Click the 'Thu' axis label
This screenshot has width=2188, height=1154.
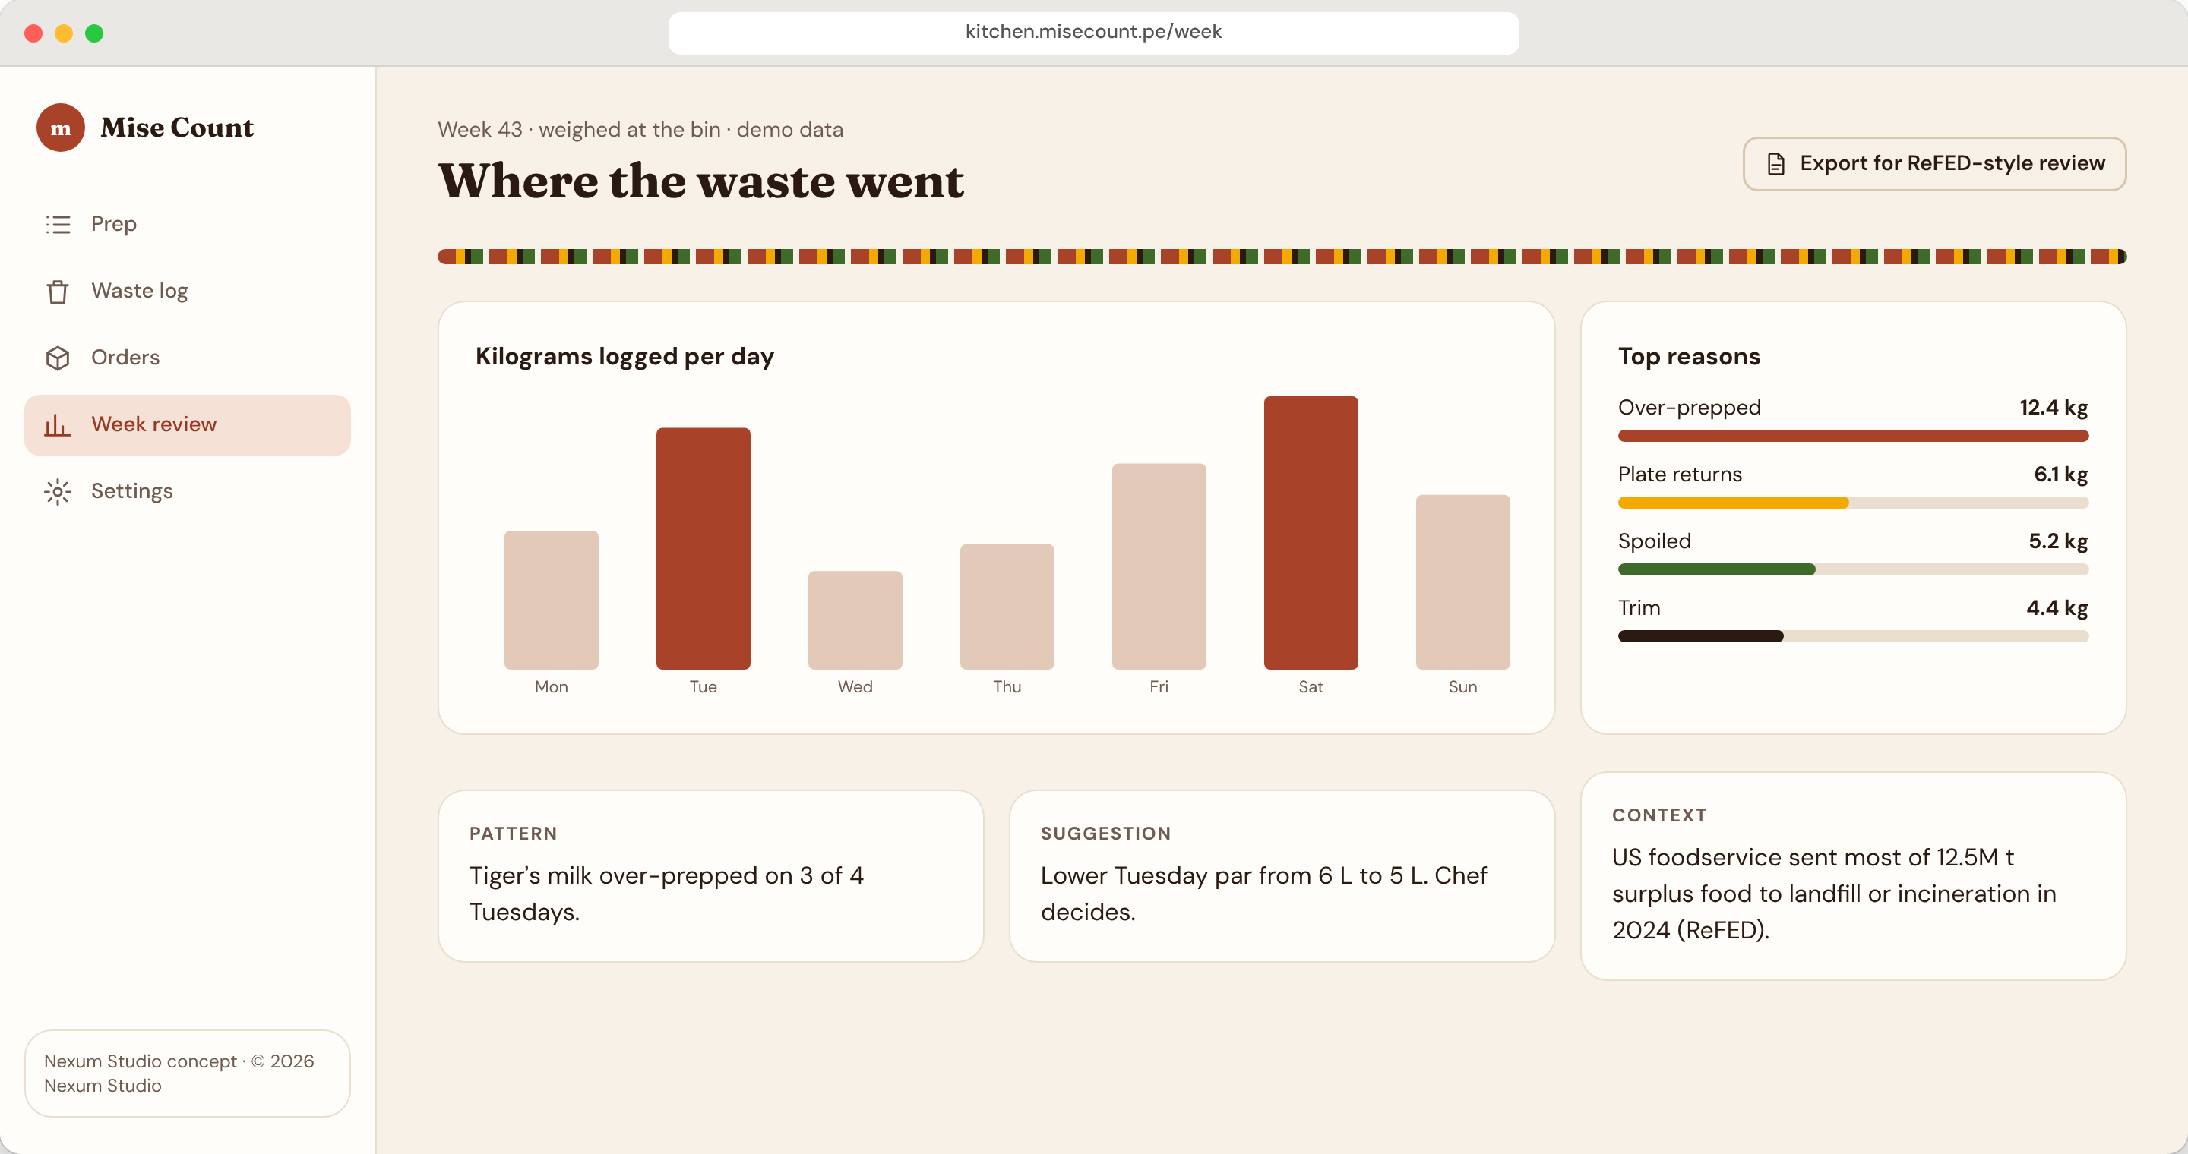tap(1007, 686)
